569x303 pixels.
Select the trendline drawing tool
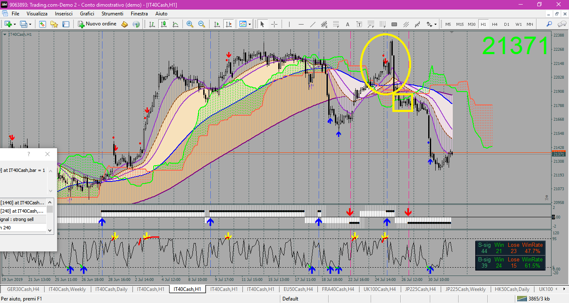[313, 24]
